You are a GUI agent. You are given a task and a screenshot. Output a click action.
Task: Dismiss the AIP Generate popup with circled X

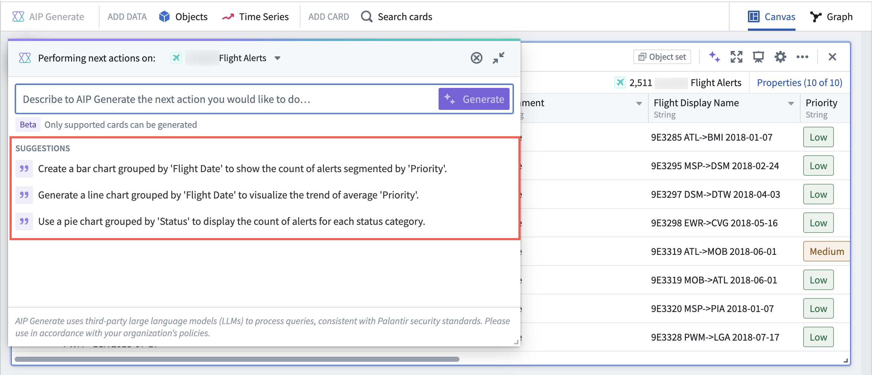pyautogui.click(x=476, y=58)
